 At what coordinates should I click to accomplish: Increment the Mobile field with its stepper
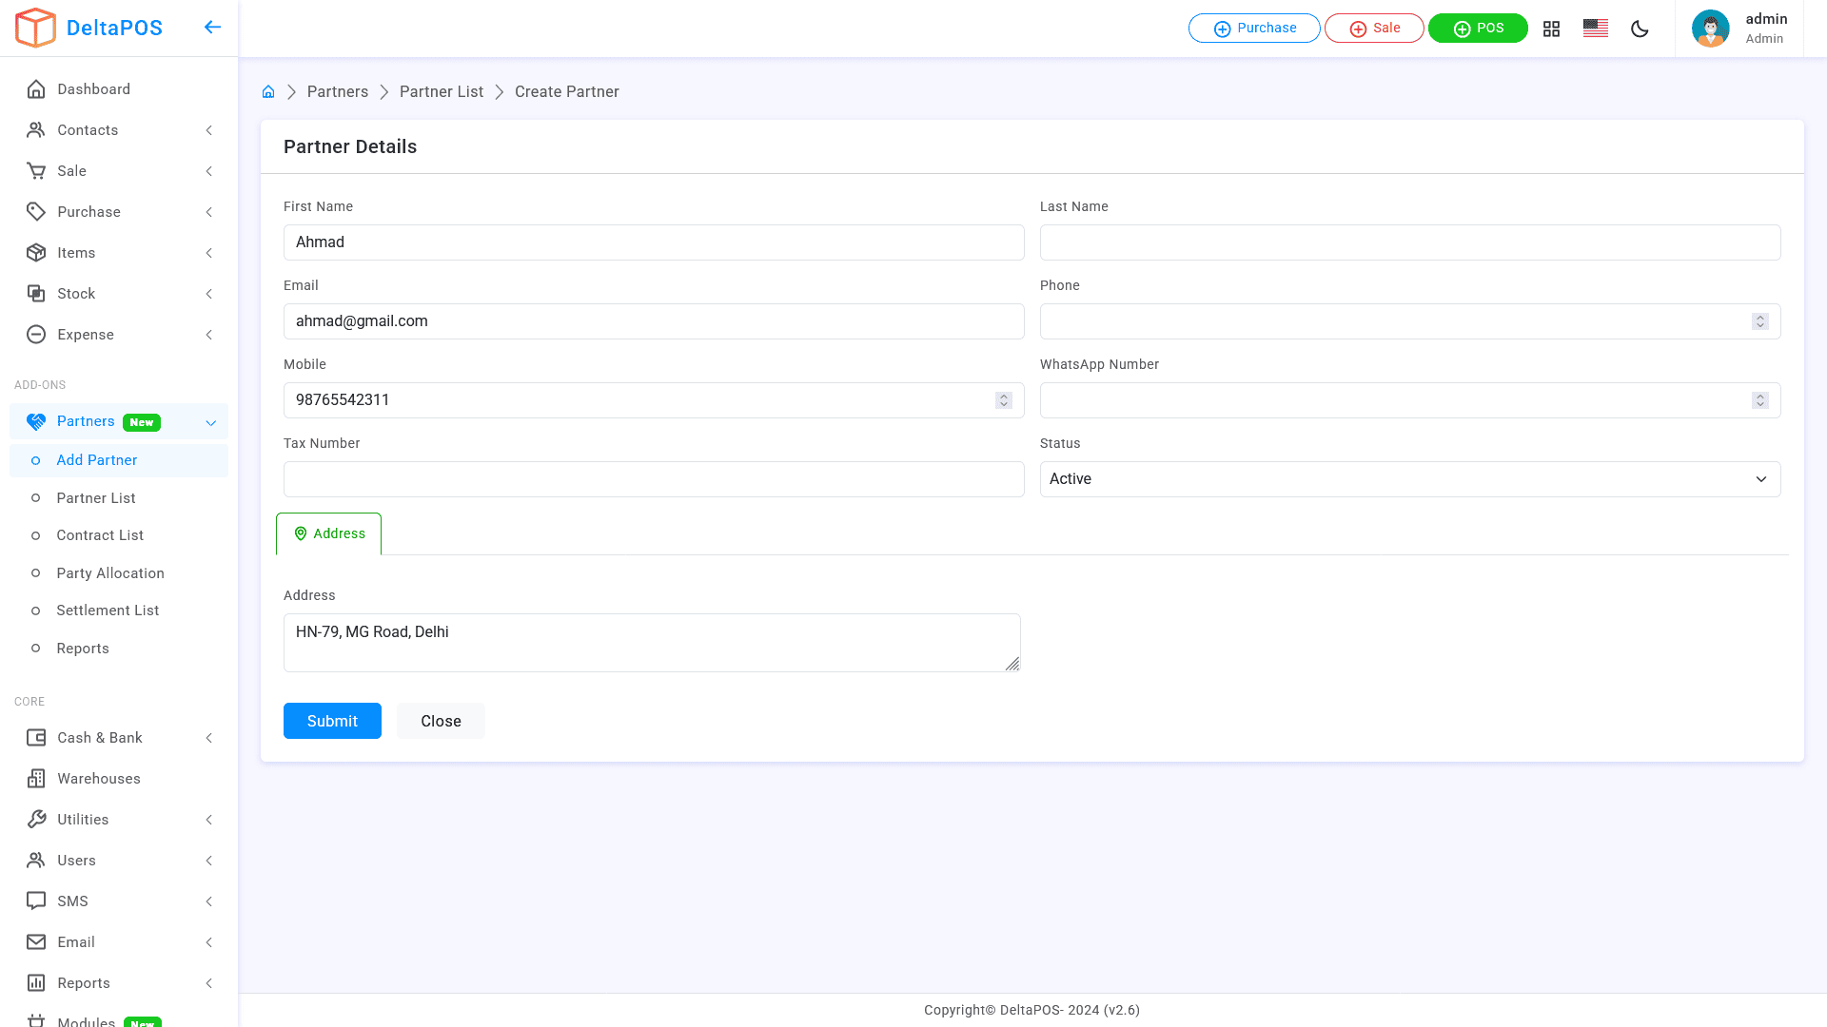(x=1003, y=396)
